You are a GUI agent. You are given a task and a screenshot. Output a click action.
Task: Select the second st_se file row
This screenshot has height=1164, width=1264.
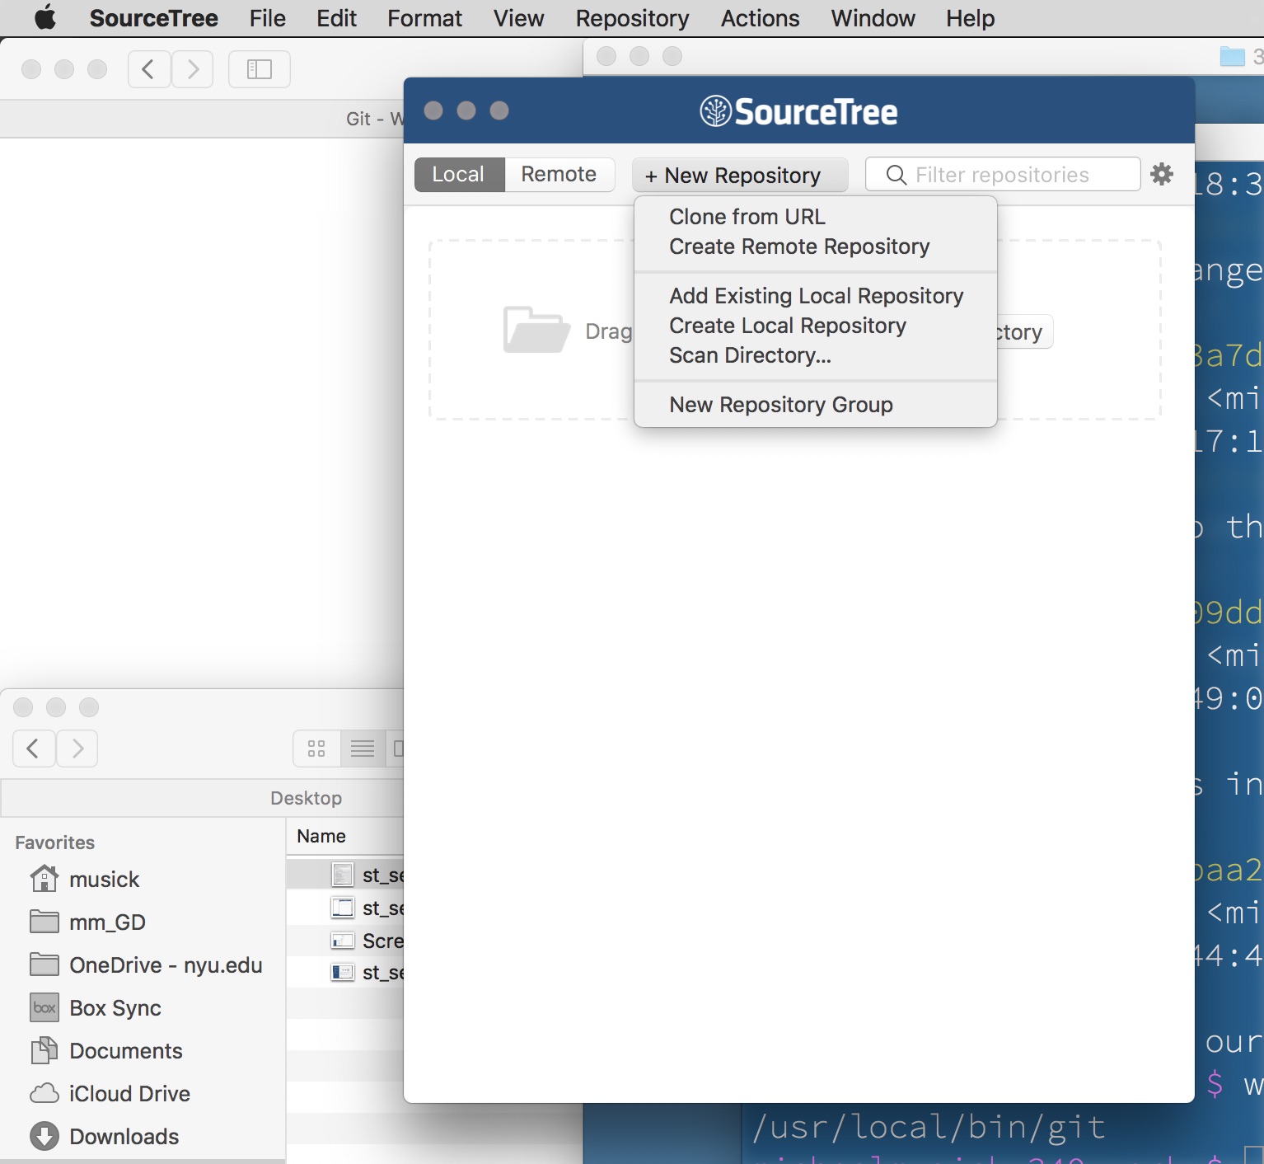coord(345,908)
